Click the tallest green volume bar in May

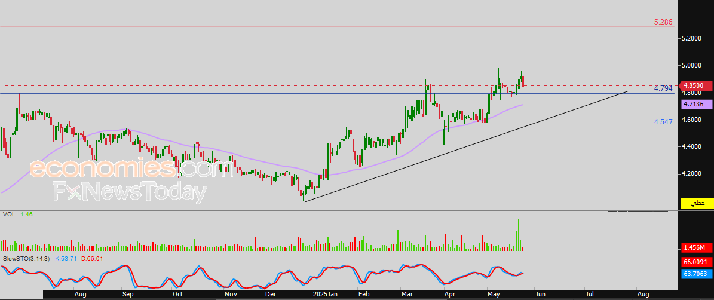coord(518,235)
